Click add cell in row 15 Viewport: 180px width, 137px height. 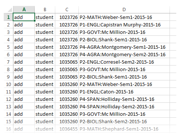(24, 121)
